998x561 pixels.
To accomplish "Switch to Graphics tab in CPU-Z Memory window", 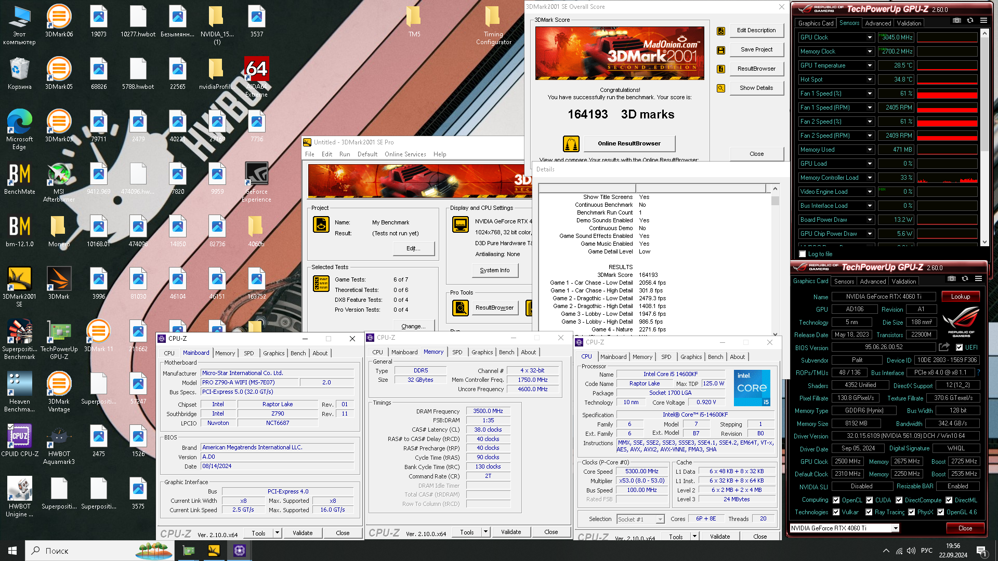I will tap(482, 352).
